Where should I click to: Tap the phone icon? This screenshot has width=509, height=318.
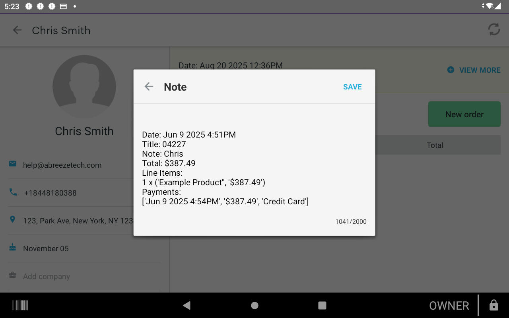point(13,192)
